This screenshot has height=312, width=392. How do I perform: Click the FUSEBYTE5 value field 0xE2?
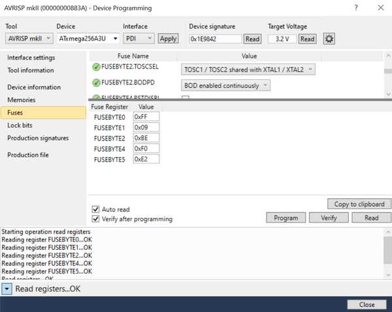pos(146,159)
